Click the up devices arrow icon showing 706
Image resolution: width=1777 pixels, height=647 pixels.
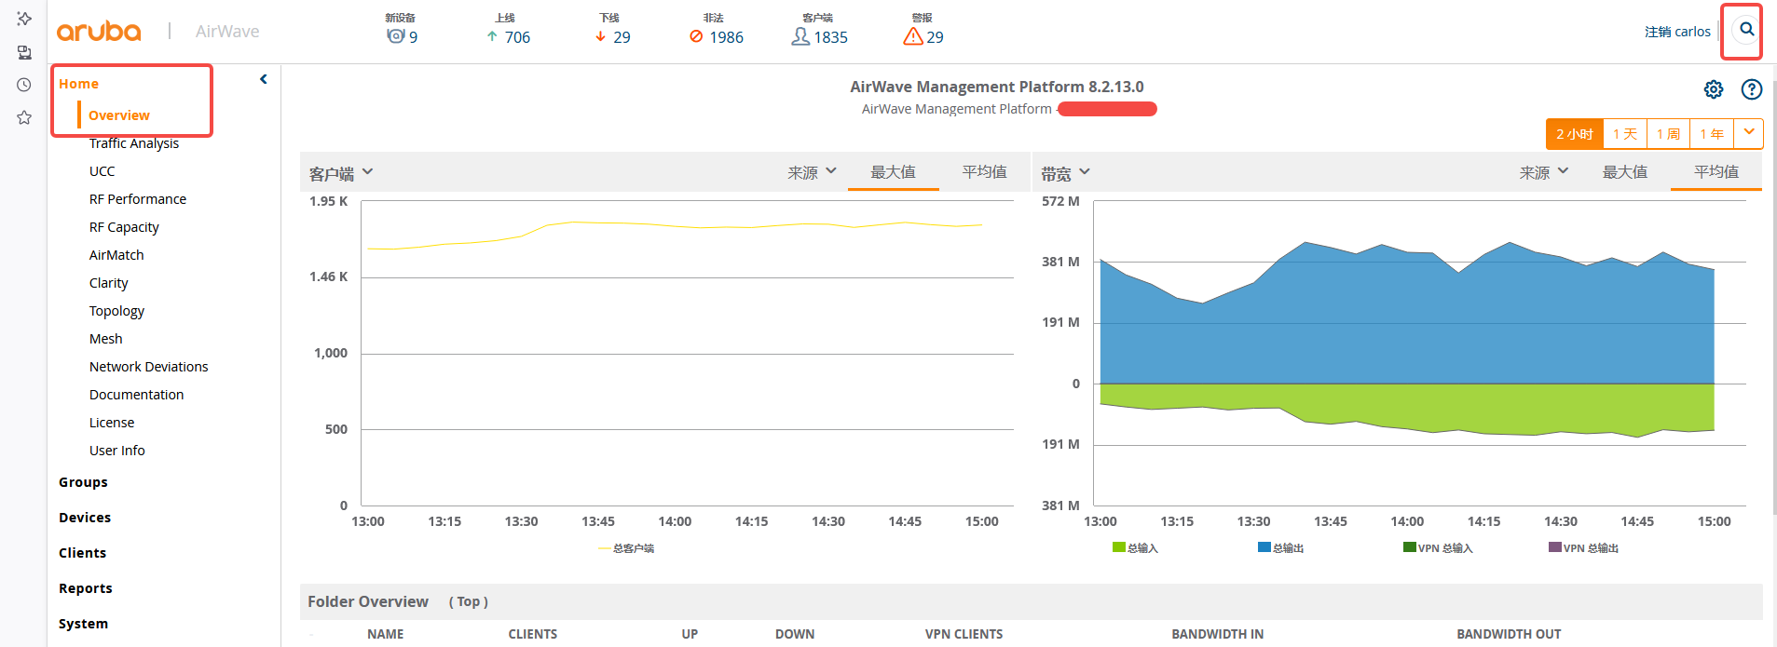point(492,36)
